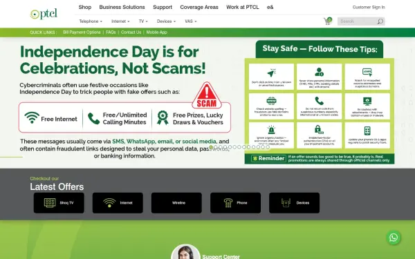The height and width of the screenshot is (259, 415).
Task: Open the Contact Us quick link
Action: point(131,32)
